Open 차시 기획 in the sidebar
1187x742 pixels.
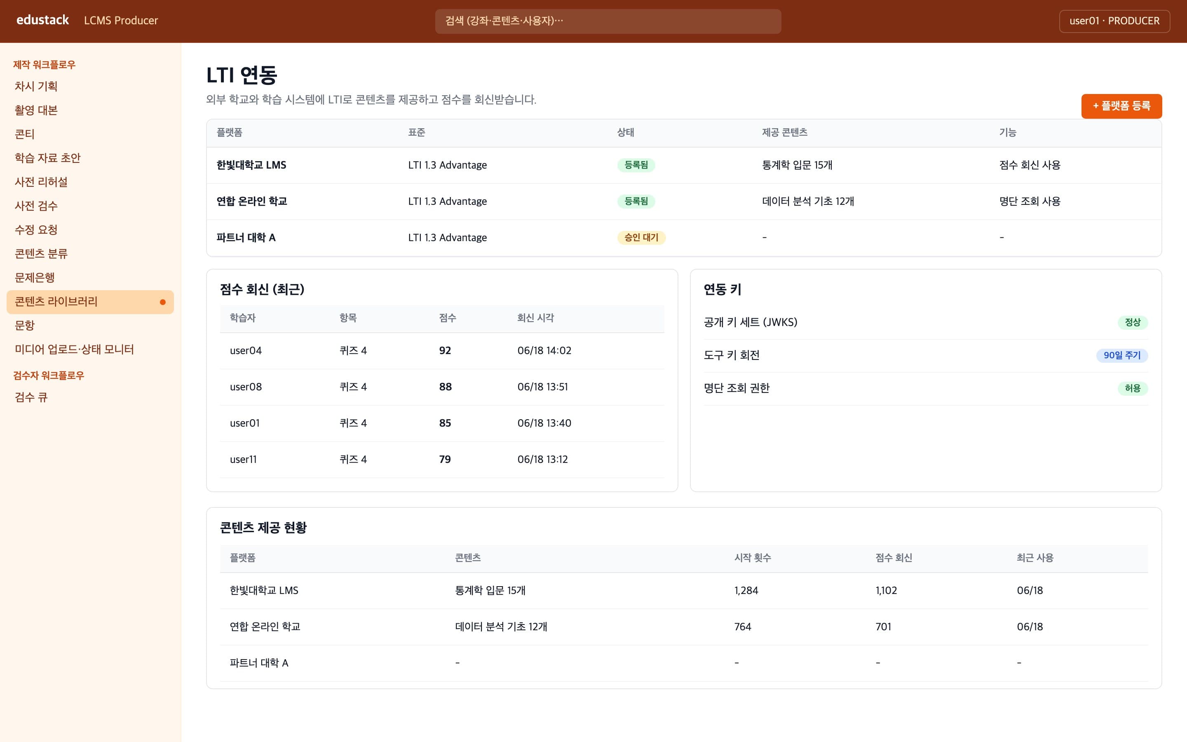90,87
